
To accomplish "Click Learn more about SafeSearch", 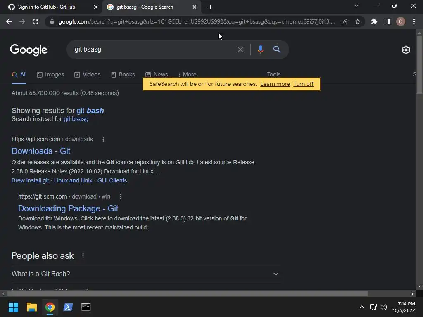I will coord(275,84).
